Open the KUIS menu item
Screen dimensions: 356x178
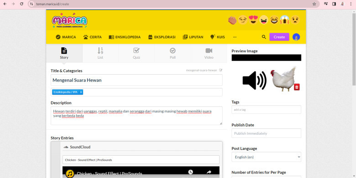coord(218,37)
